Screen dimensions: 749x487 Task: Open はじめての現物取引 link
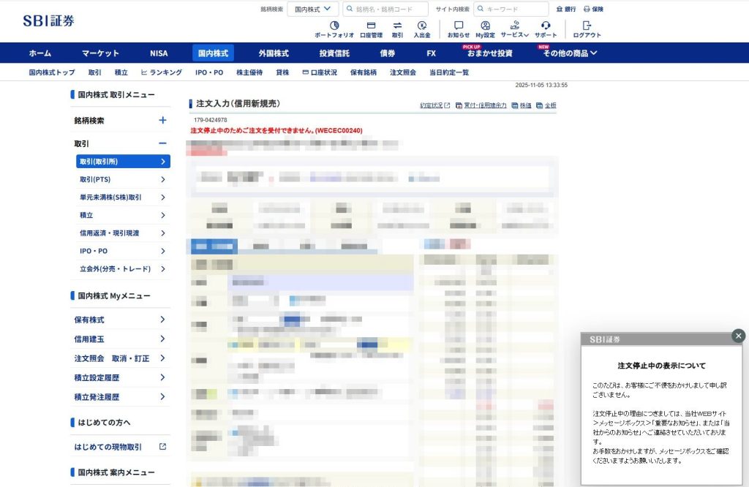[108, 447]
